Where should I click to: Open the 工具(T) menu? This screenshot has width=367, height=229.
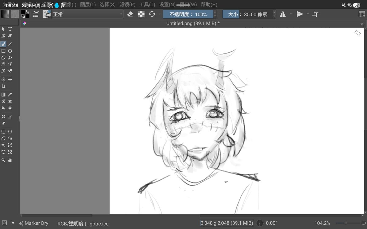[147, 5]
